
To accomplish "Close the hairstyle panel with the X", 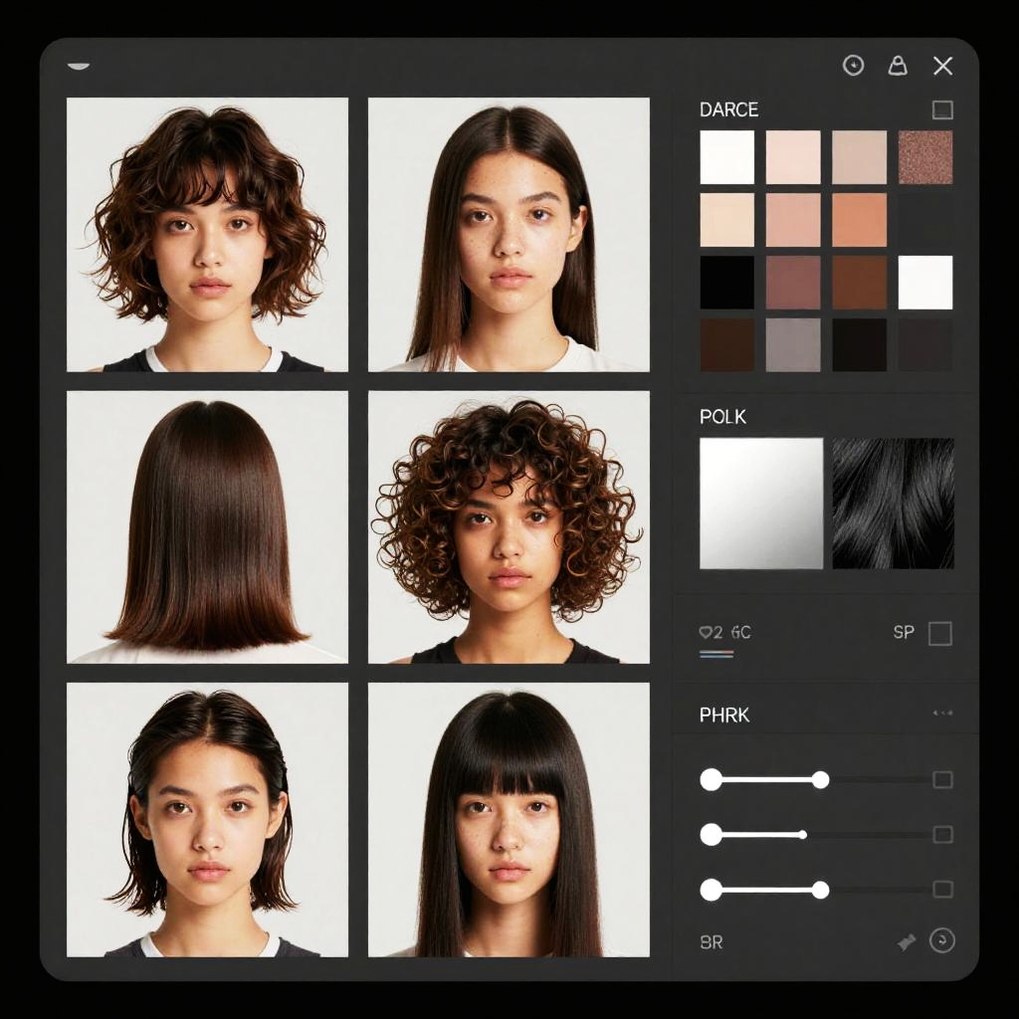I will [942, 66].
